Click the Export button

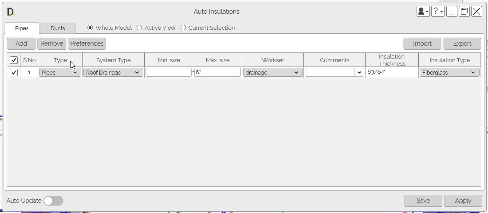tap(462, 43)
